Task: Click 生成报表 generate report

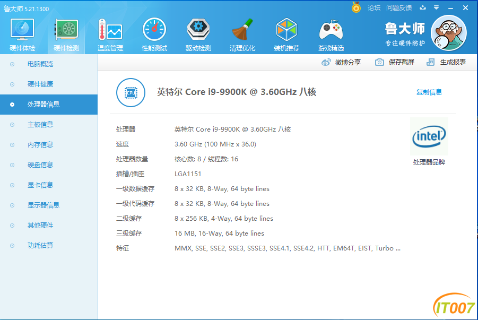Action: (x=446, y=62)
